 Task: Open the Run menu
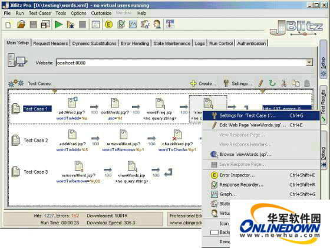19,13
